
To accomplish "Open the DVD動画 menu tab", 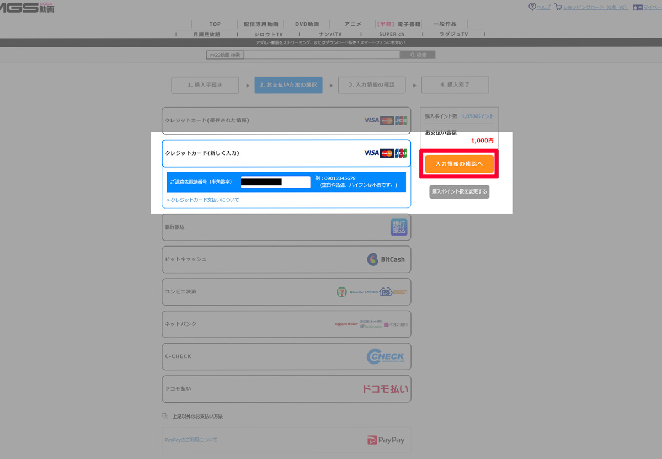I will pos(307,24).
